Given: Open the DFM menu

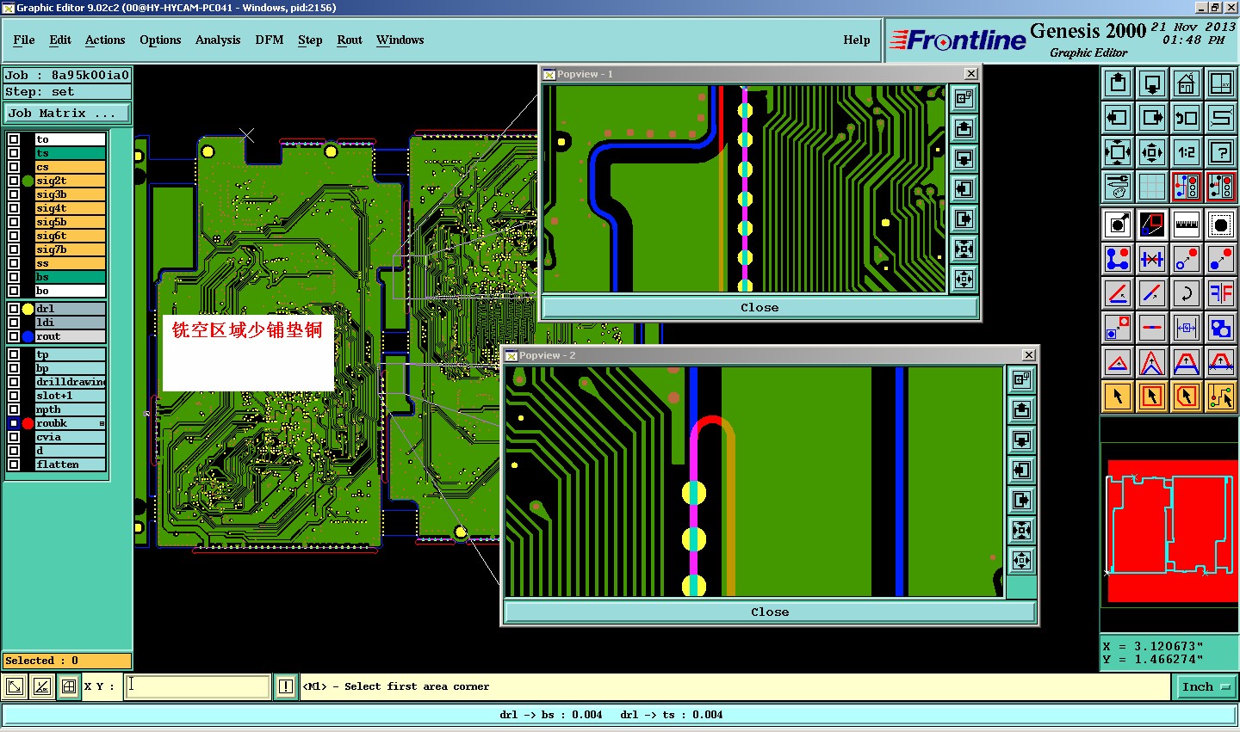Looking at the screenshot, I should pyautogui.click(x=270, y=40).
